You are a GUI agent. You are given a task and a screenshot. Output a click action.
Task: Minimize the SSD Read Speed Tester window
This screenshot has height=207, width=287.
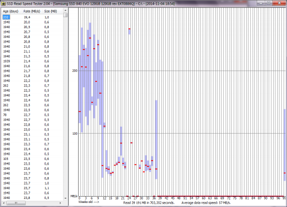coord(261,3)
